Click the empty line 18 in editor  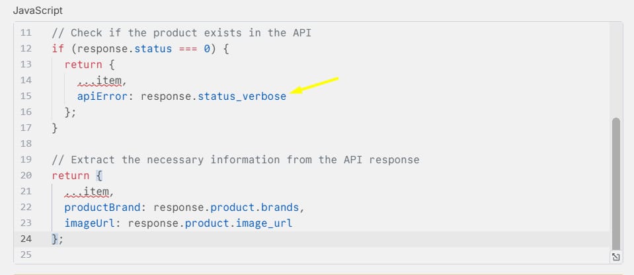tap(311, 144)
